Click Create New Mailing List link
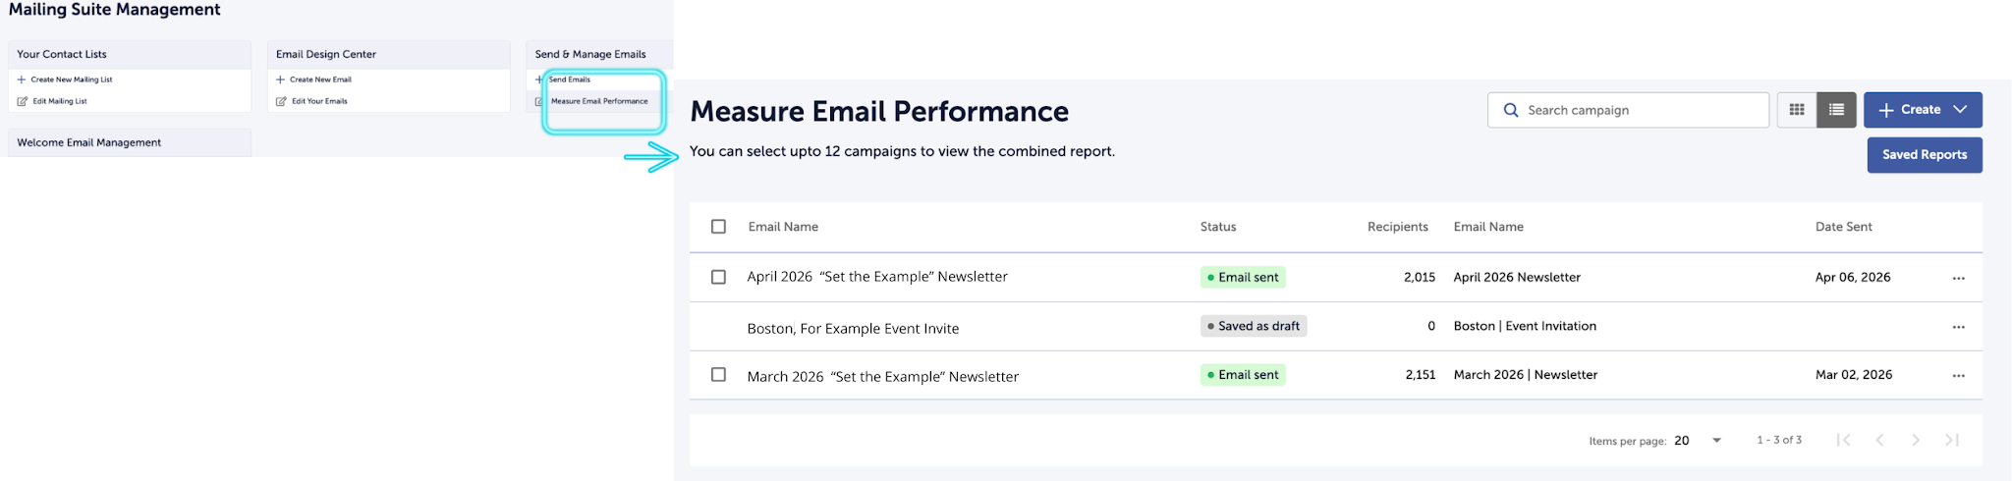 71,80
